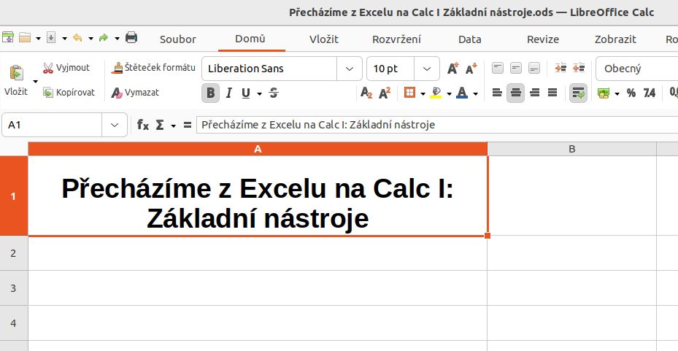678x351 pixels.
Task: Open font color dropdown arrow
Action: (476, 94)
